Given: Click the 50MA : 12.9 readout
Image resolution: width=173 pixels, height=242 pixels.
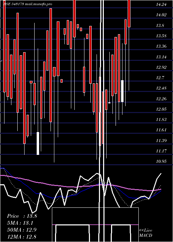Looking at the screenshot, I should (22, 230).
